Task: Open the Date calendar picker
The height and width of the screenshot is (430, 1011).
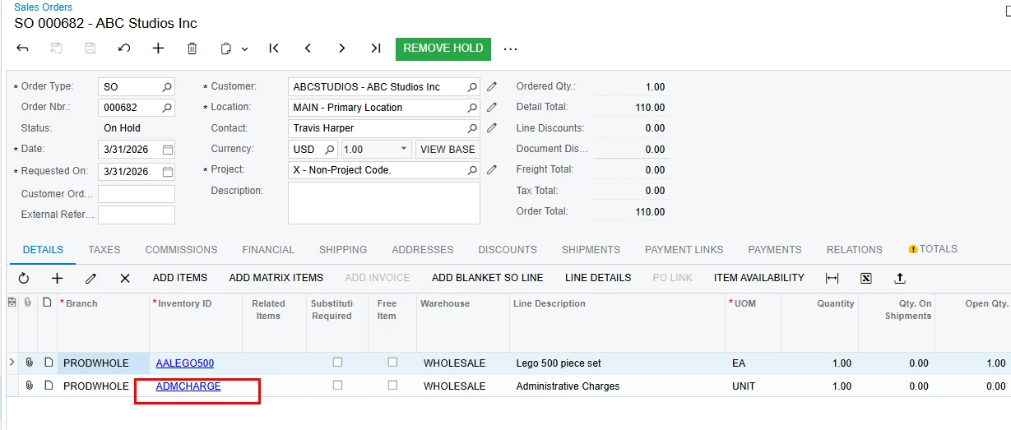Action: click(x=168, y=150)
